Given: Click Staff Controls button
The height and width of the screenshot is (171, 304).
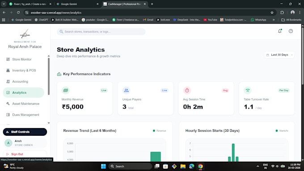Looking at the screenshot, I should pos(25,132).
